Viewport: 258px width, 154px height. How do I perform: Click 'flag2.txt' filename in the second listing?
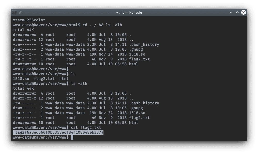[x=139, y=118]
